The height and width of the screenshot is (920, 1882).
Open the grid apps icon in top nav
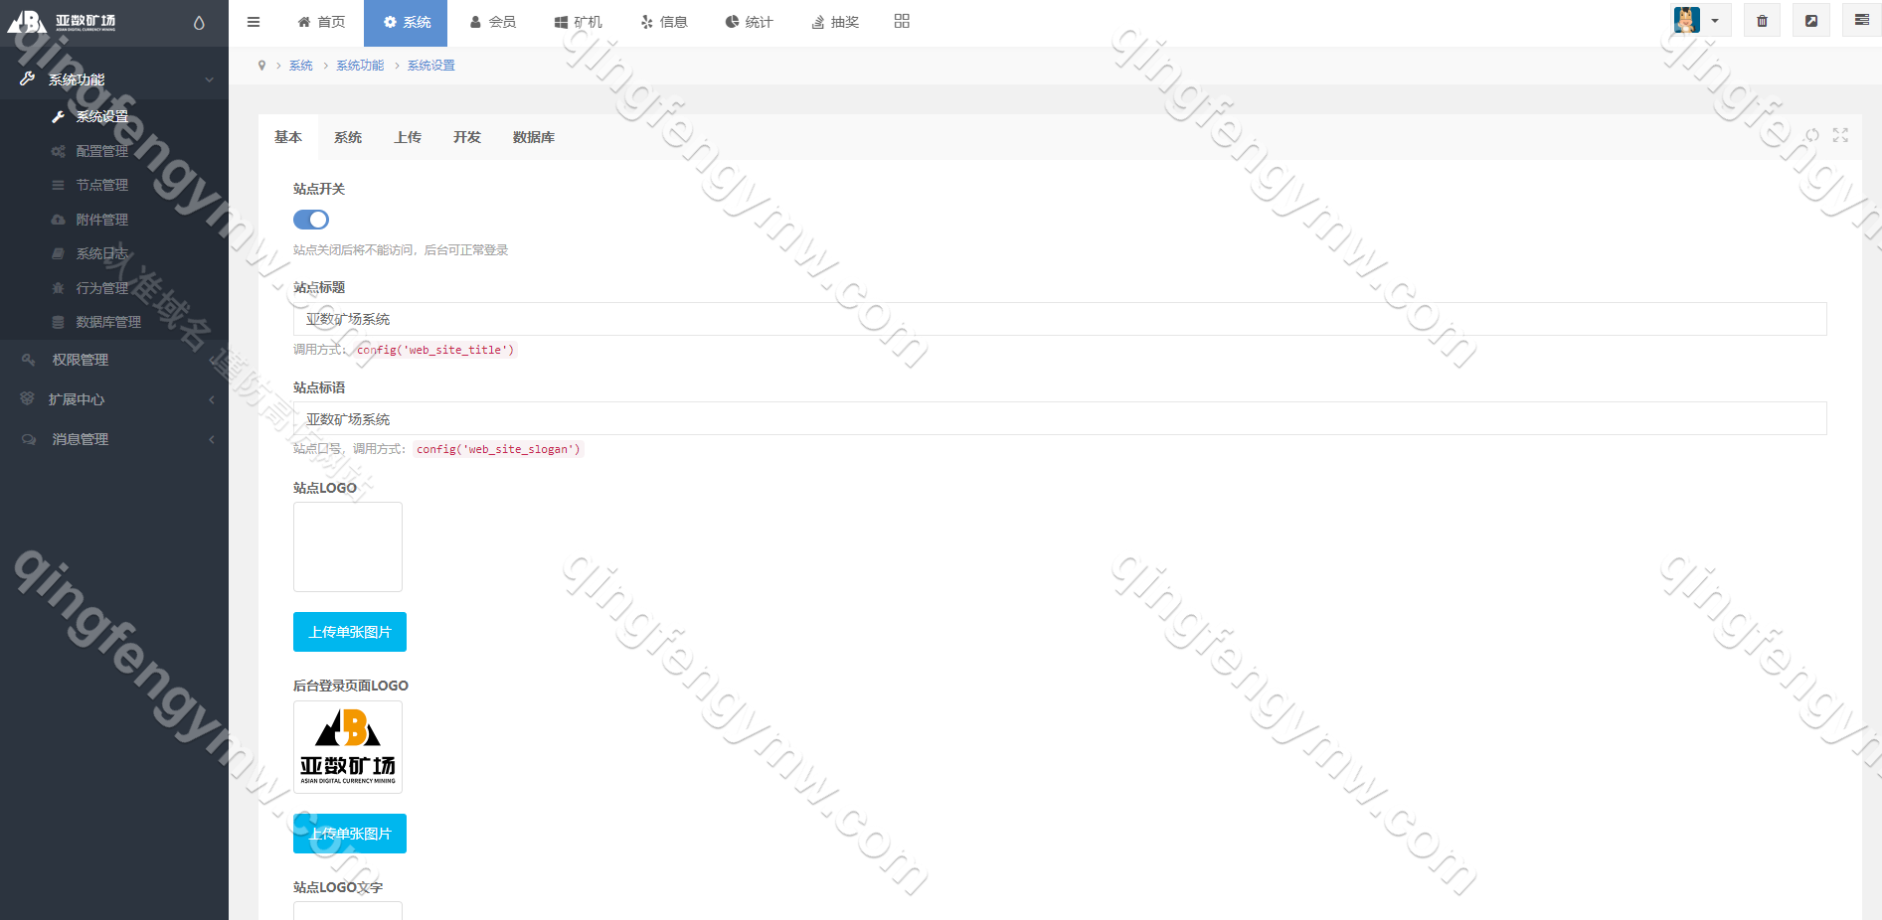(902, 21)
